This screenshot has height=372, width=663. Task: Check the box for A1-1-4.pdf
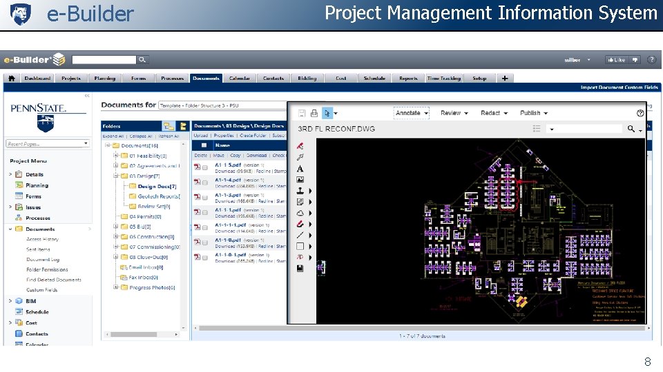tap(205, 183)
